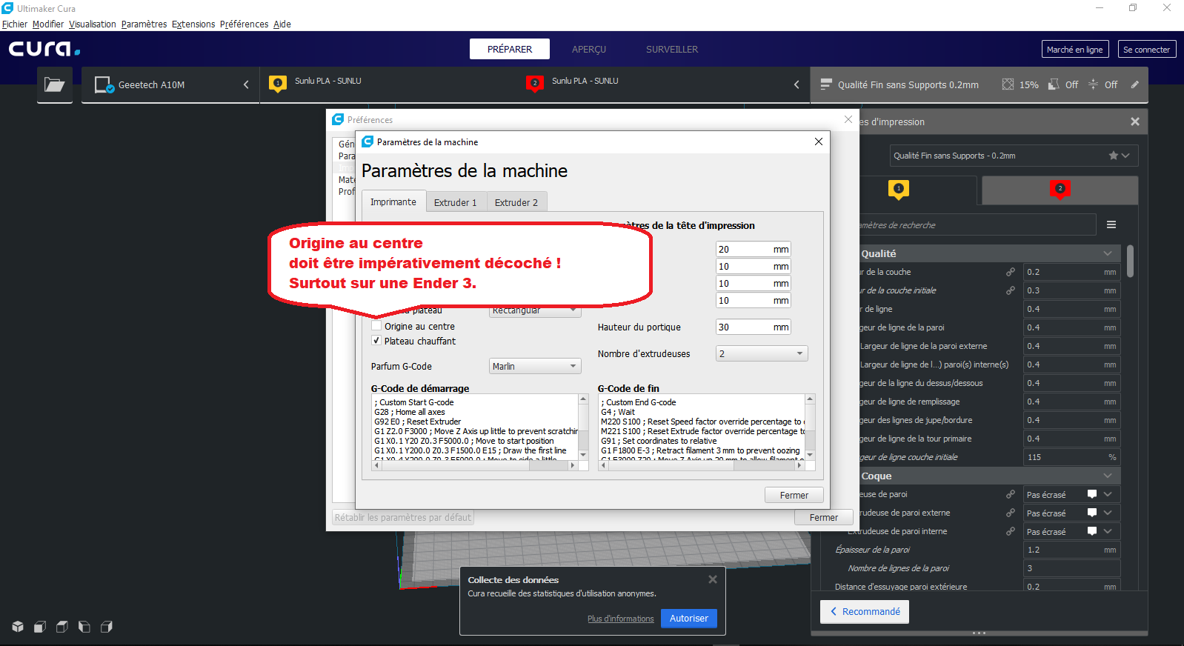Click link icon for outer wall extruder
Viewport: 1184px width, 646px height.
(x=1010, y=513)
